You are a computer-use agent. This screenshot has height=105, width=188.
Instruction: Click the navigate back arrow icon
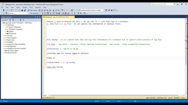click(x=4, y=10)
